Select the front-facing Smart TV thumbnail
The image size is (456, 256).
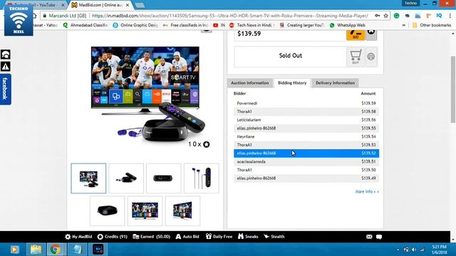tap(145, 210)
